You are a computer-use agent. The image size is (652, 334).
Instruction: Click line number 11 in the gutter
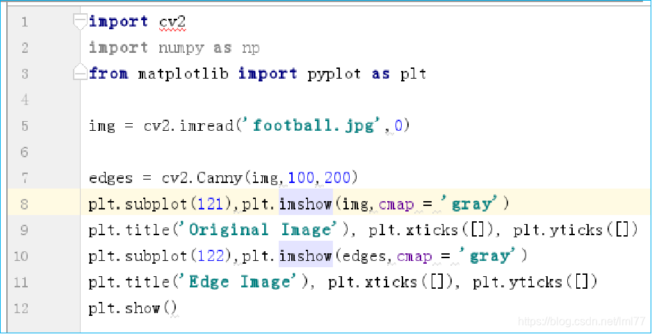tap(21, 283)
